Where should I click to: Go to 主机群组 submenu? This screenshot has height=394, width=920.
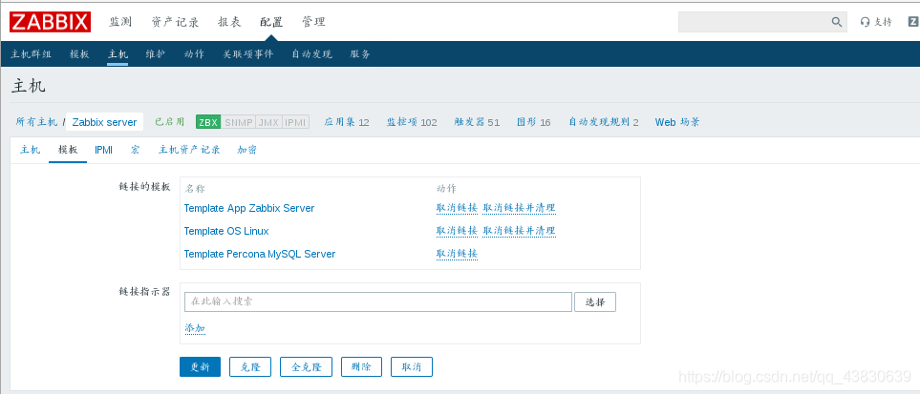[x=32, y=54]
